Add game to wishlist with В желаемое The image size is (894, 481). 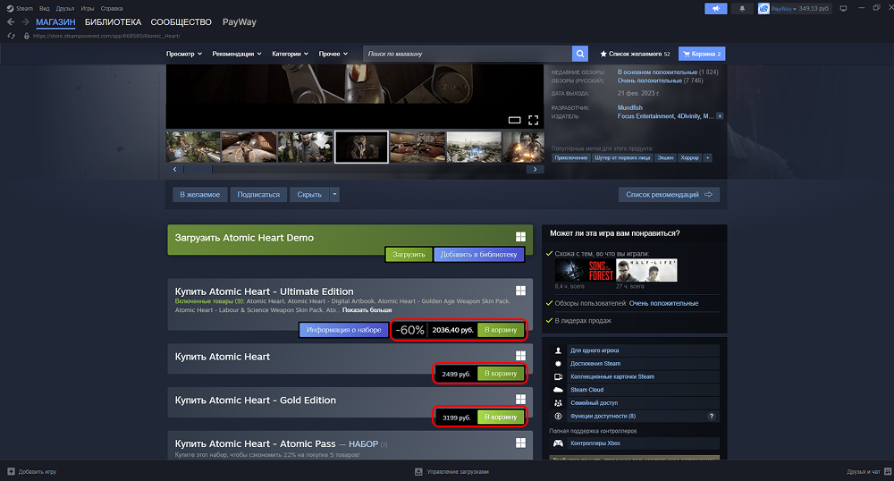[x=199, y=194]
